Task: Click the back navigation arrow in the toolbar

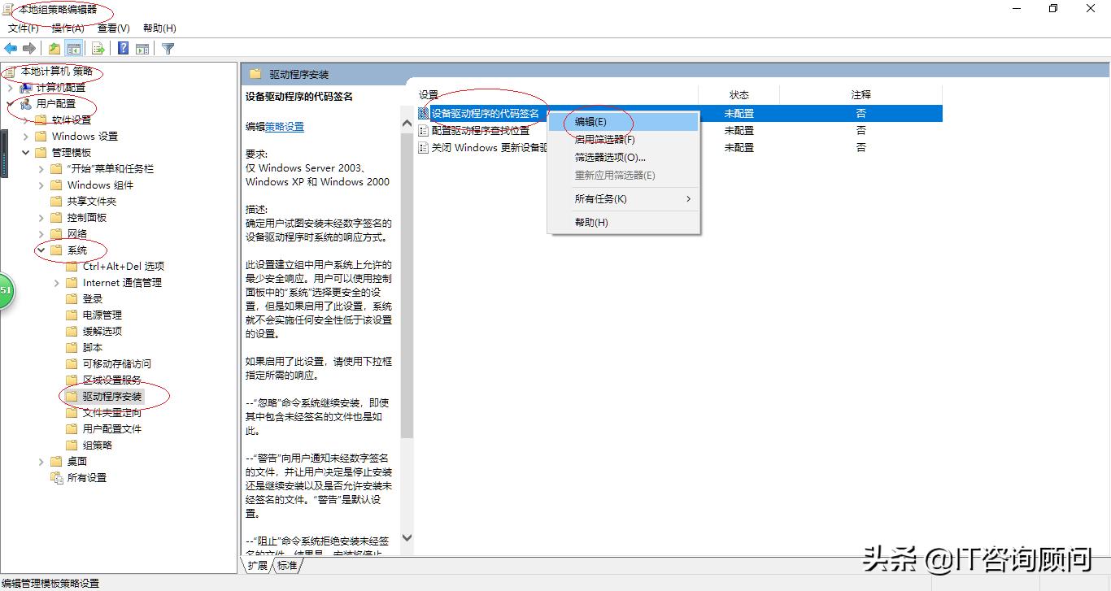Action: (x=11, y=48)
